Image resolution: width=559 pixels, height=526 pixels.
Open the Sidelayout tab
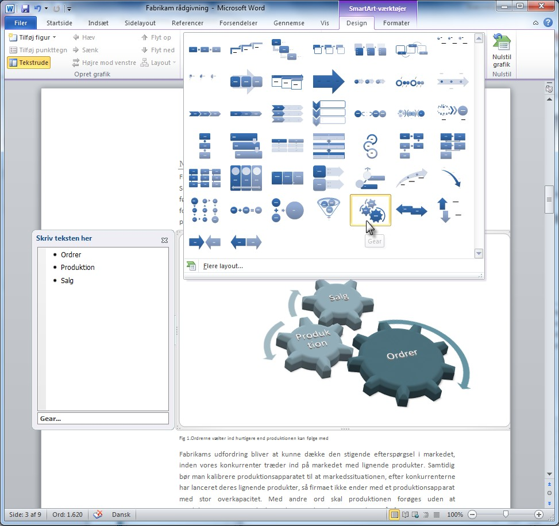coord(140,23)
